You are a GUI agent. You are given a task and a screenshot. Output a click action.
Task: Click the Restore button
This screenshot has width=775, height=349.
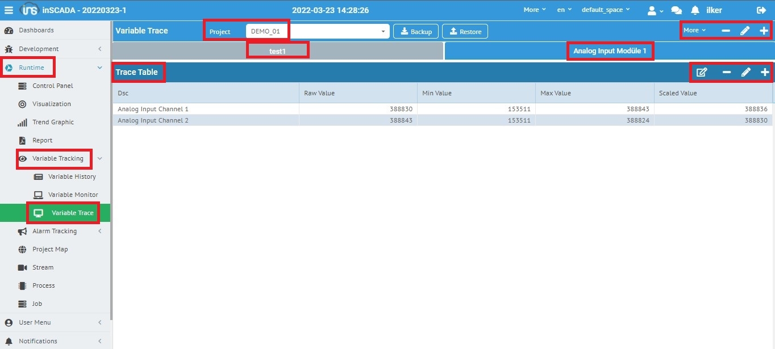465,31
